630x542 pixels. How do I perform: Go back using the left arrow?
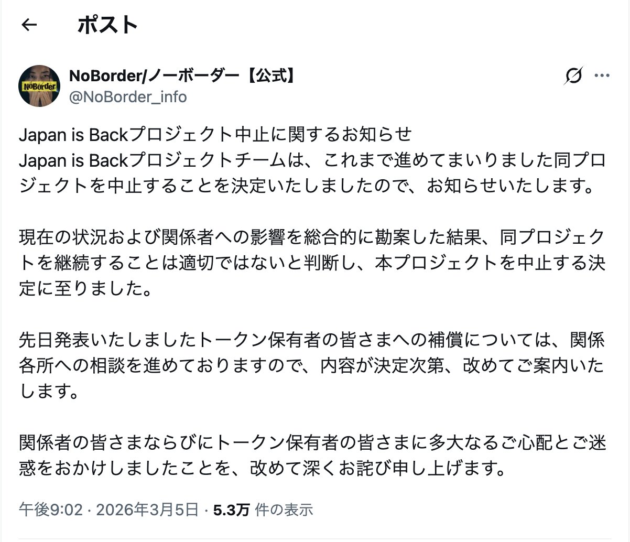point(29,25)
